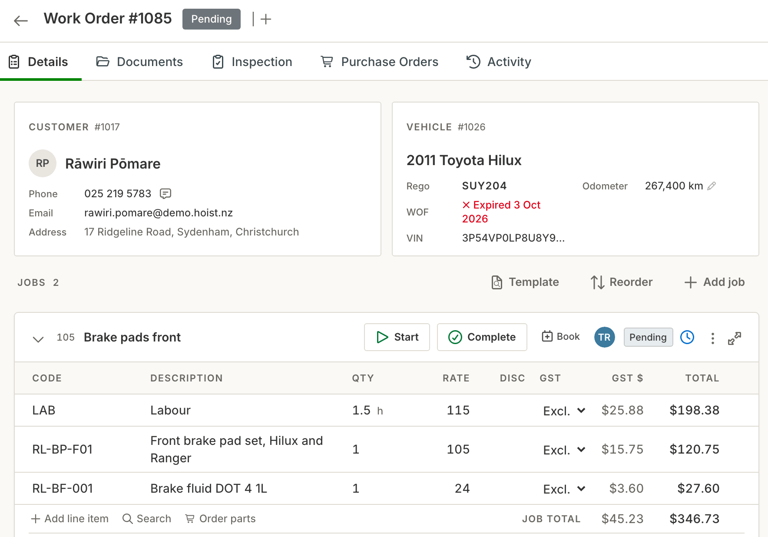The height and width of the screenshot is (537, 768).
Task: Click the plus icon beside Pending badge
Action: (x=266, y=19)
